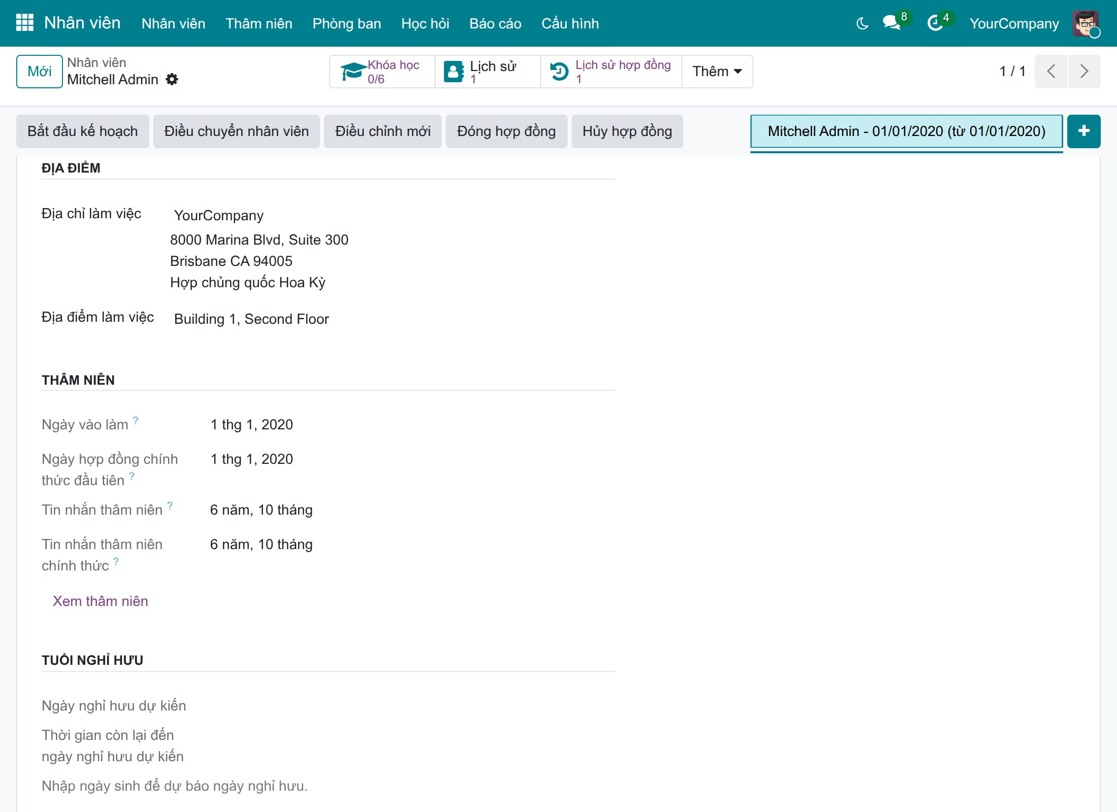Follow the Xem thâm niên link

coord(101,601)
